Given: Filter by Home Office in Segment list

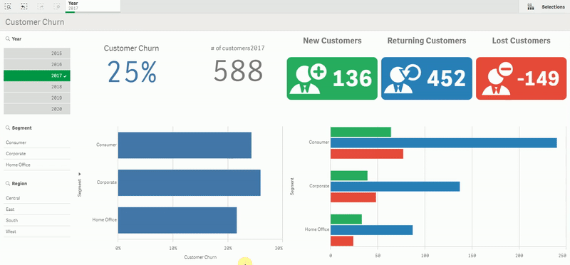Looking at the screenshot, I should (x=37, y=165).
